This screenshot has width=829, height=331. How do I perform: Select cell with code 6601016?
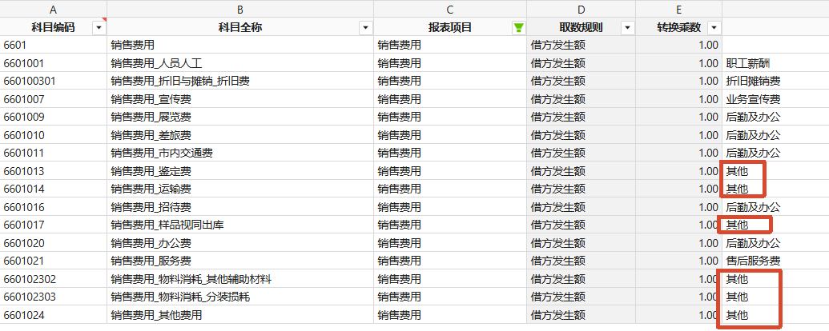[x=54, y=207]
